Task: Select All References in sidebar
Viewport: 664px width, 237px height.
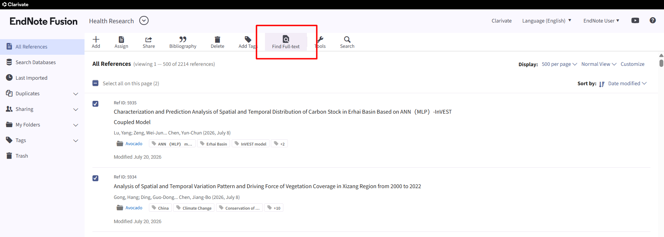Action: tap(42, 47)
